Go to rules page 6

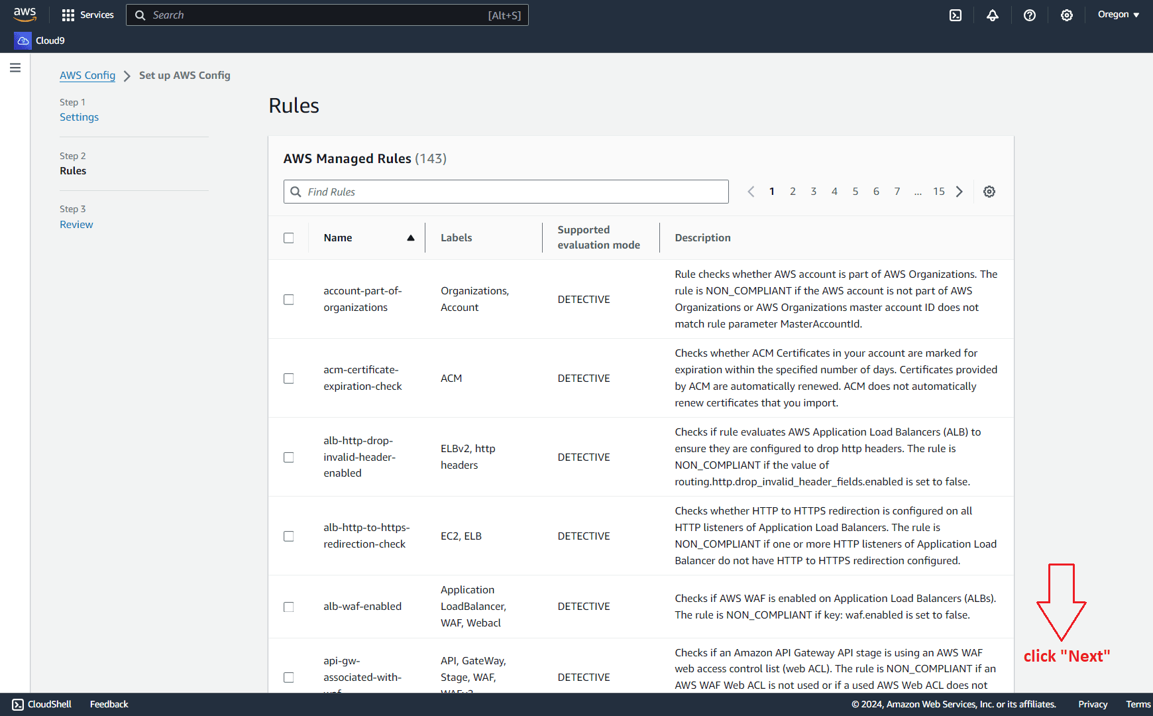pyautogui.click(x=876, y=192)
